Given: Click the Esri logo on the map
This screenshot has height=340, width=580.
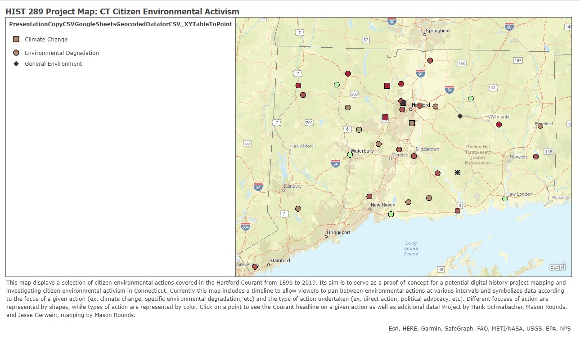Looking at the screenshot, I should click(557, 267).
